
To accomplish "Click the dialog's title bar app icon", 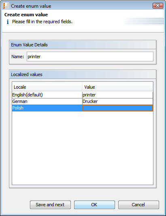I will click(x=6, y=6).
